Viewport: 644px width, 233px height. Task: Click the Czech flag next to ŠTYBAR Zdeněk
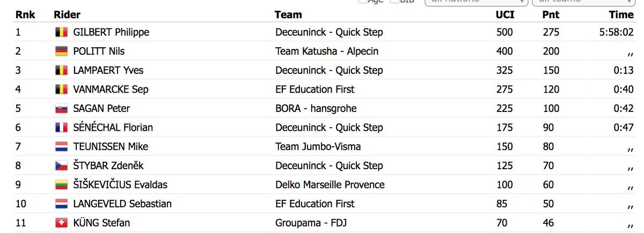[x=61, y=166]
